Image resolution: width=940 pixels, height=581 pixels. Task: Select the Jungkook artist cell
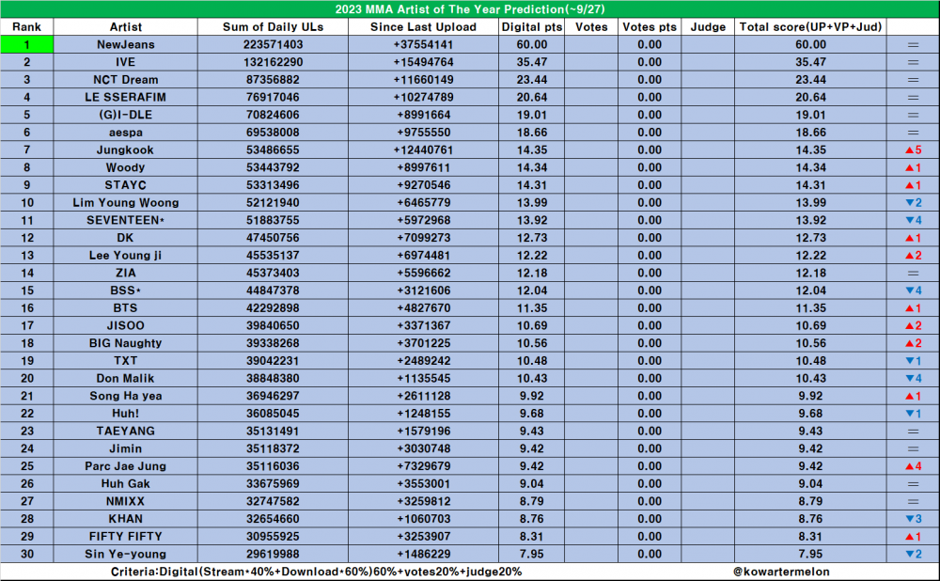(125, 149)
